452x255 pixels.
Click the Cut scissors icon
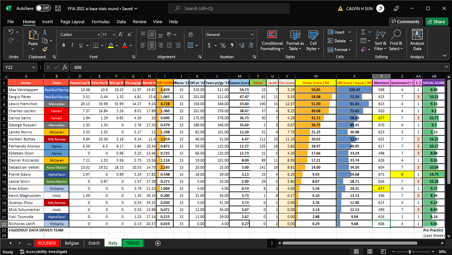coord(44,32)
